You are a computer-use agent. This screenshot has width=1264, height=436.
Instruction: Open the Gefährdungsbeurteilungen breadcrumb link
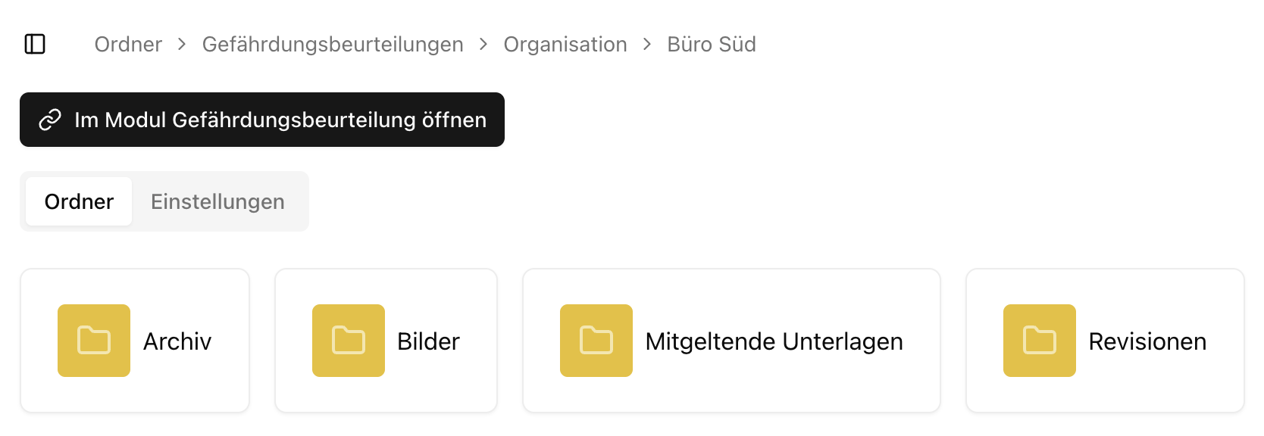[332, 44]
